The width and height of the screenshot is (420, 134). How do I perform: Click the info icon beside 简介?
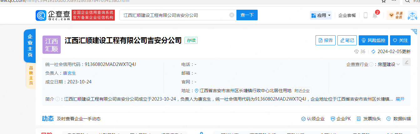58,99
